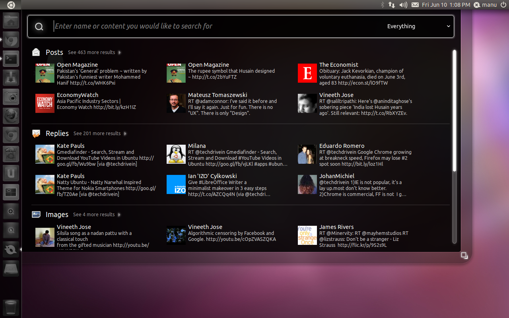Open Milana's RT @techdrivein Gmediafinder reply
This screenshot has height=318, width=509.
click(x=227, y=155)
